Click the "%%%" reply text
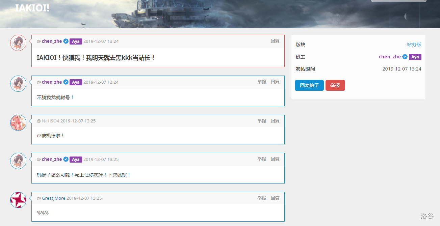Image resolution: width=440 pixels, height=226 pixels. coord(43,213)
